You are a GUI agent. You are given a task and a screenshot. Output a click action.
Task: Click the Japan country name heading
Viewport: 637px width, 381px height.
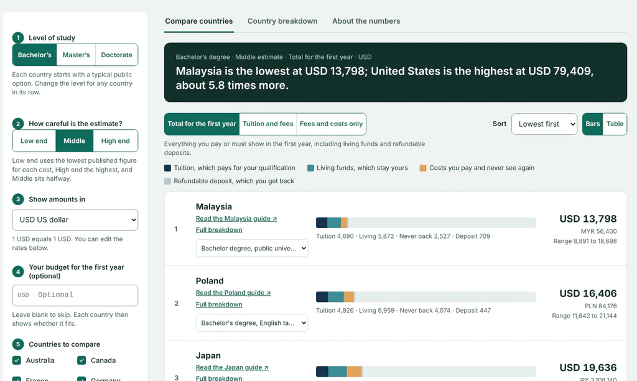pyautogui.click(x=208, y=356)
